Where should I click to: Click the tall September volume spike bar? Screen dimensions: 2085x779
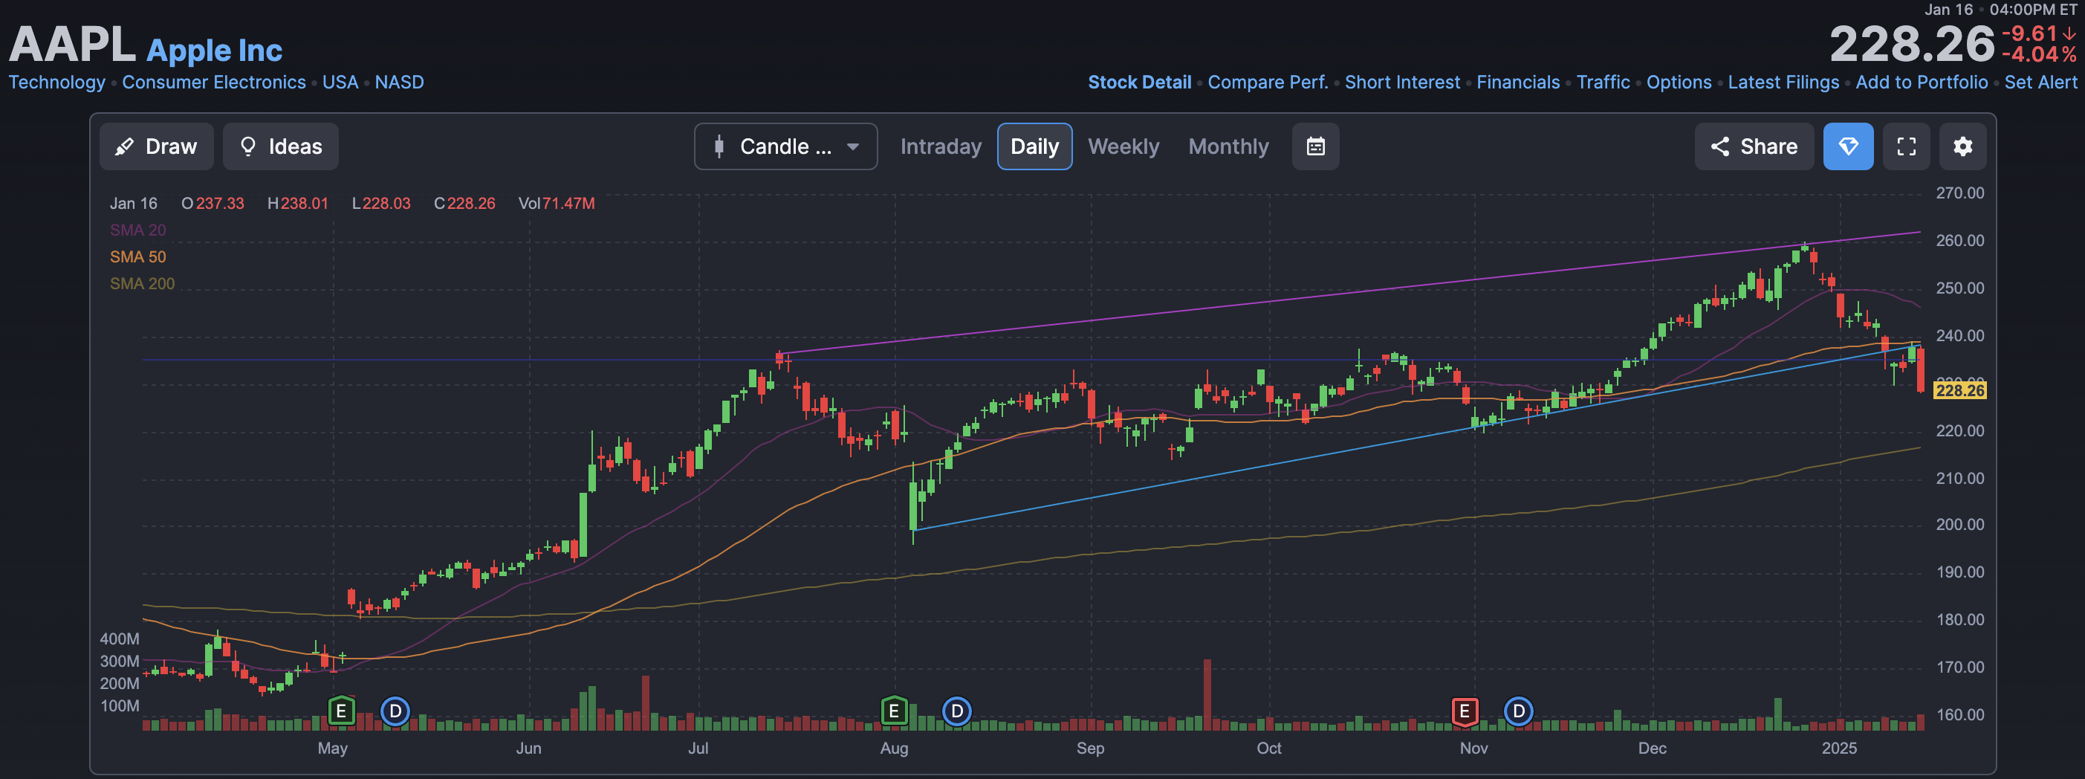click(x=1207, y=694)
